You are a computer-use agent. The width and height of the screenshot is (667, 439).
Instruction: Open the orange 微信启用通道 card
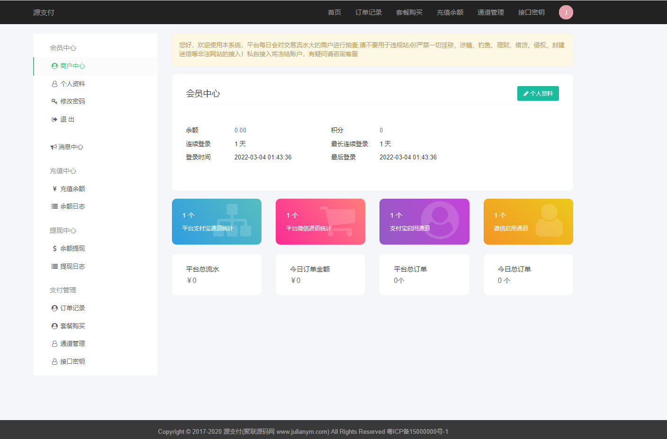(528, 221)
